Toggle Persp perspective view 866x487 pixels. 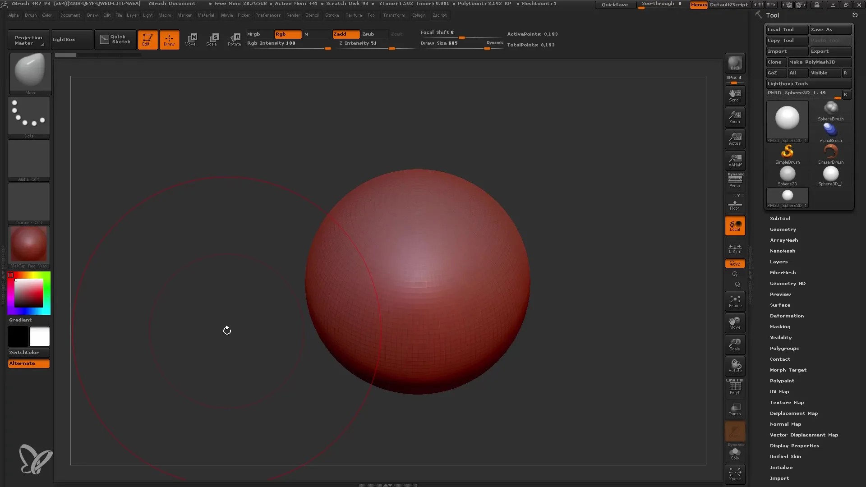(735, 181)
